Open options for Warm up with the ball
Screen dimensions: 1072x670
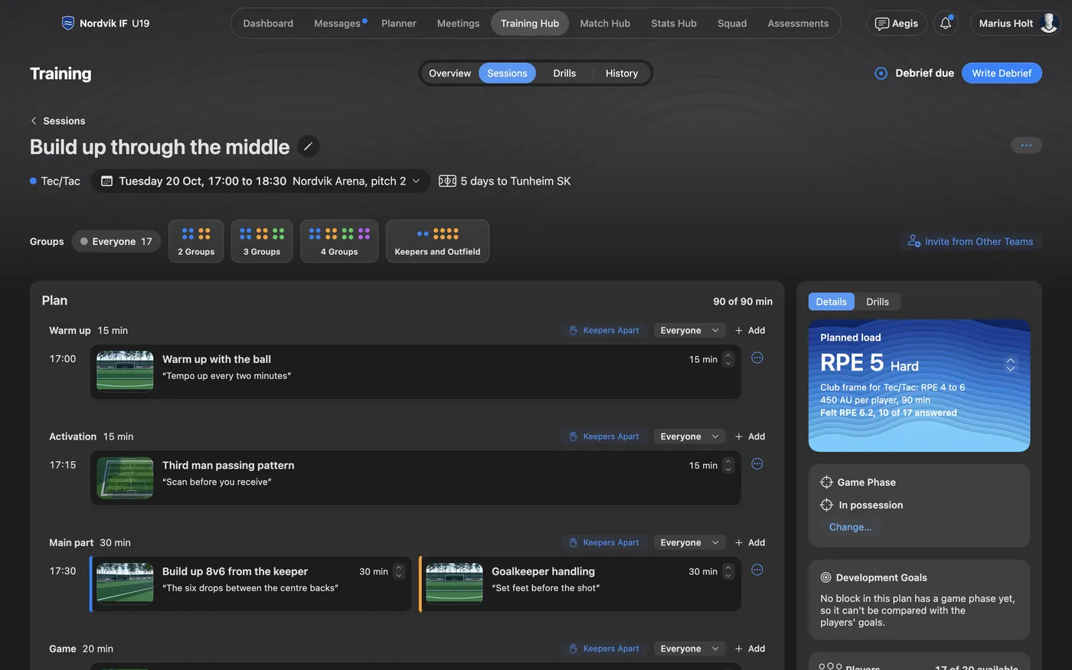click(757, 358)
